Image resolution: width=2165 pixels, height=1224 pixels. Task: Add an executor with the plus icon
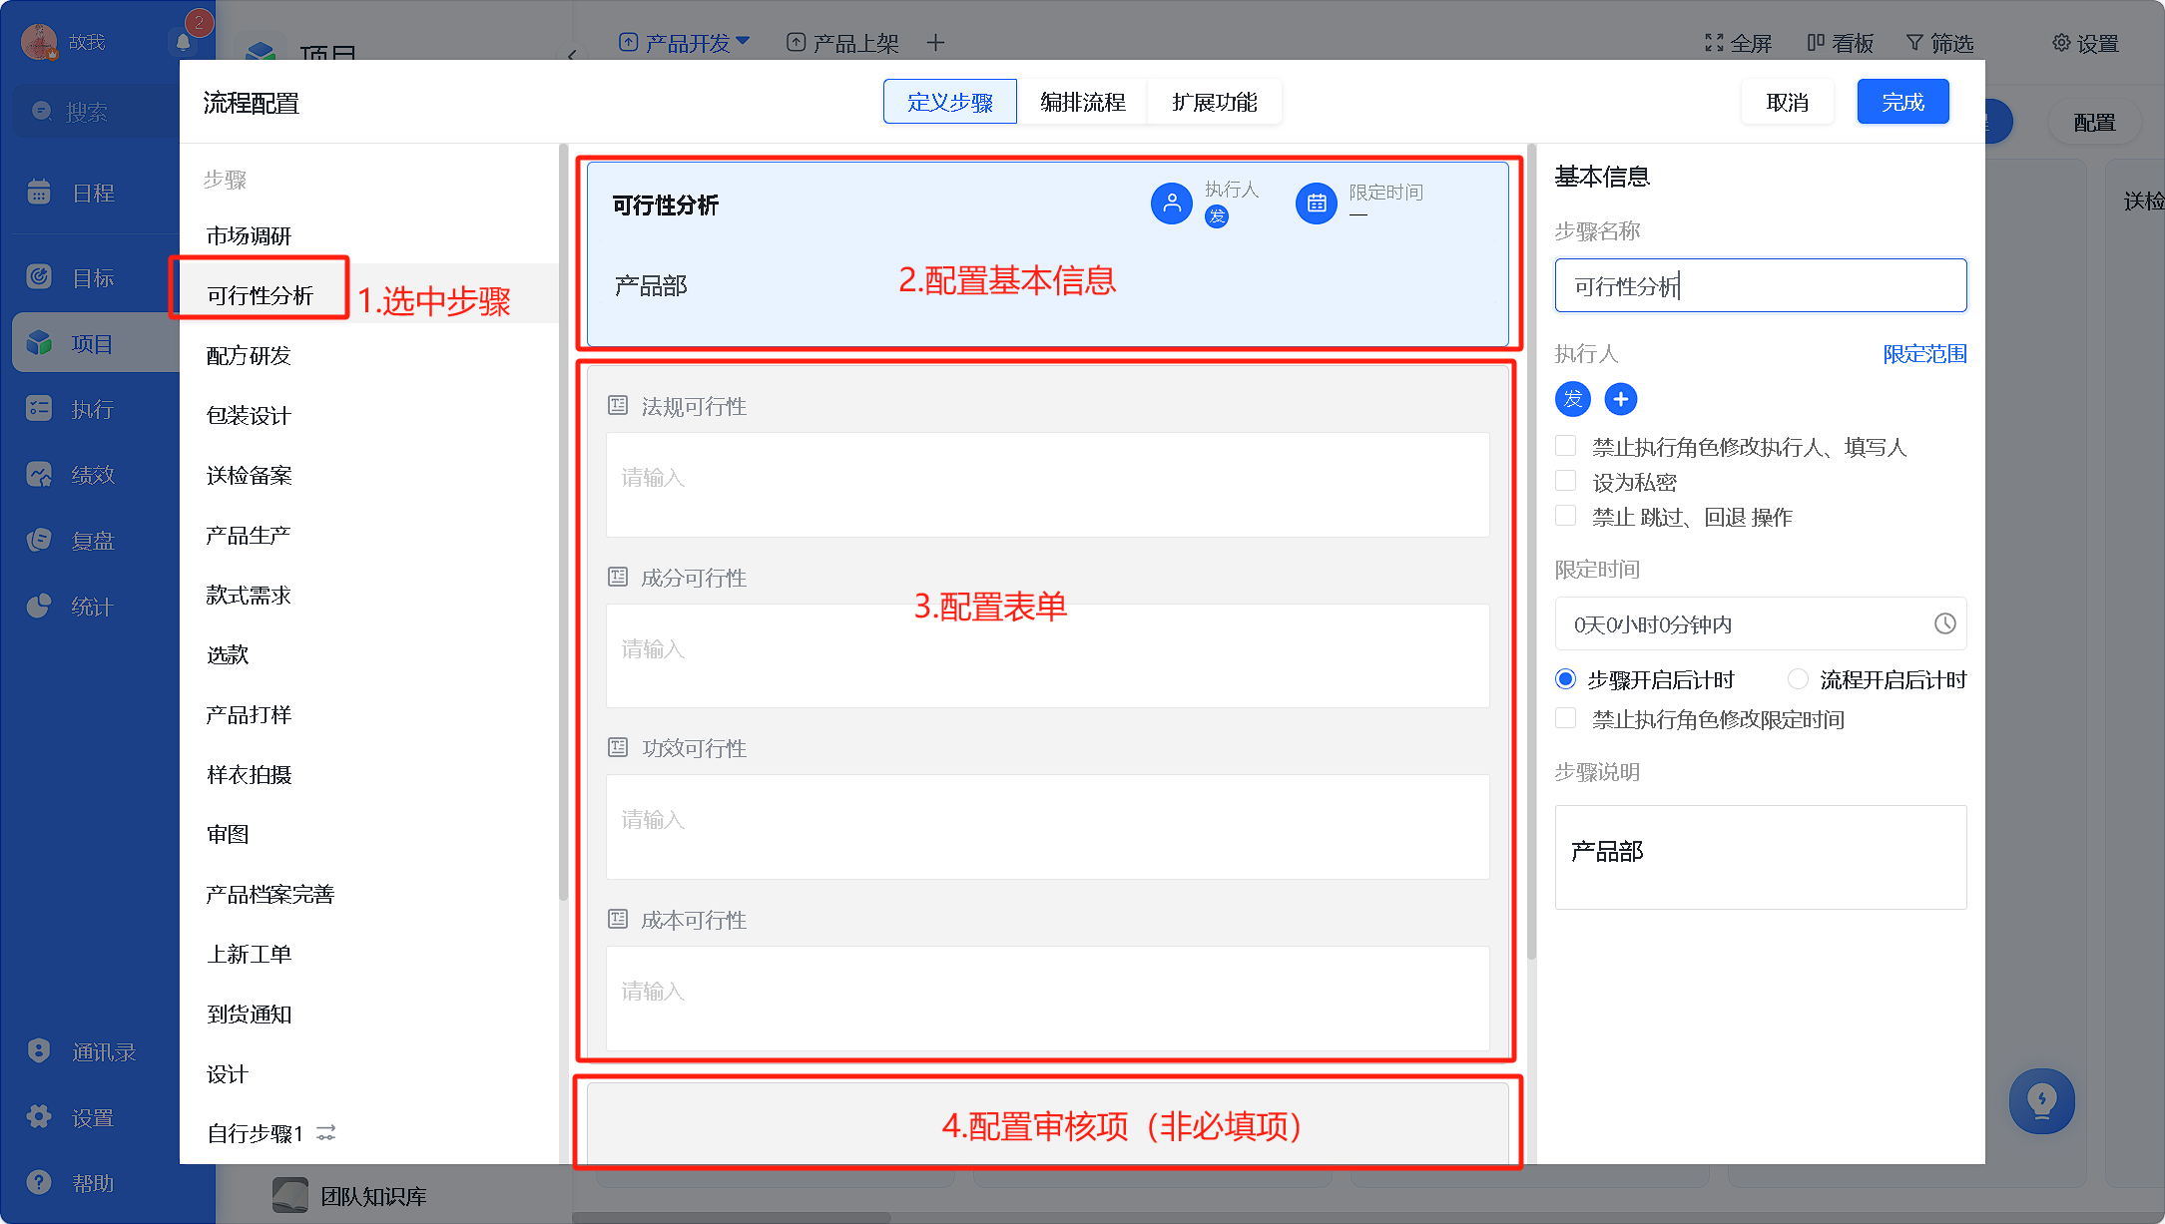pos(1620,399)
